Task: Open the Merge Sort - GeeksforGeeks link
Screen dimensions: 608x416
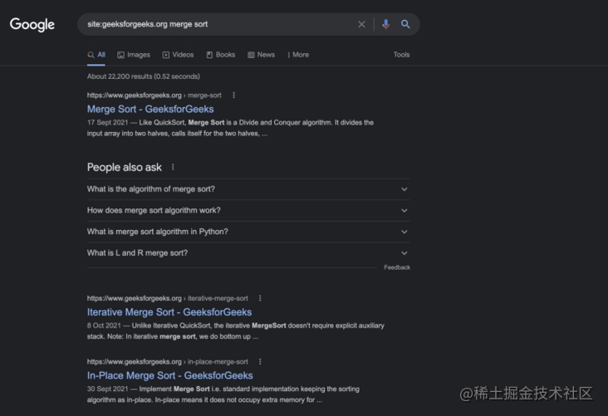Action: click(x=150, y=109)
